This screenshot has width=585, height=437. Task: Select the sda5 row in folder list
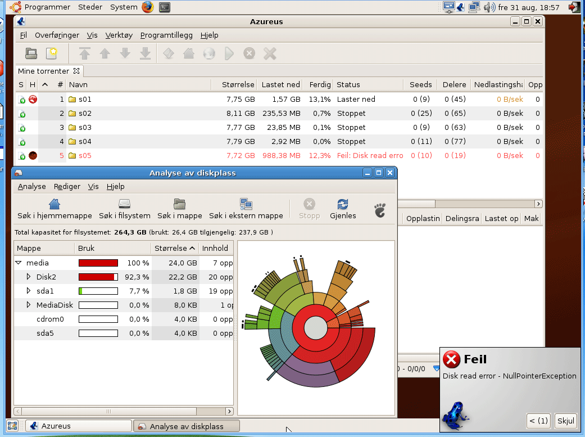click(x=124, y=333)
